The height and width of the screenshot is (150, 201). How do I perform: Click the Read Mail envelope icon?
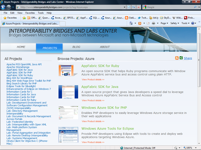coord(148,23)
